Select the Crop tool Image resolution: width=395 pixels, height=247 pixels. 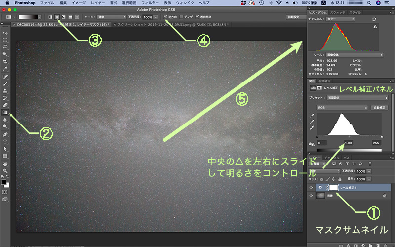click(5, 61)
